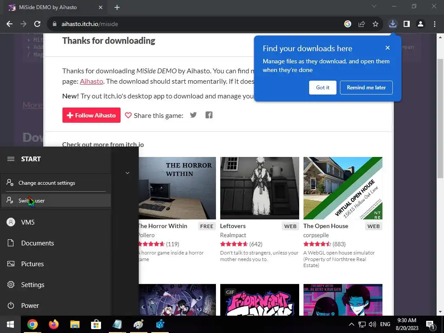Screen dimensions: 444x333
Task: Click Got it in downloads popup
Action: [x=323, y=88]
